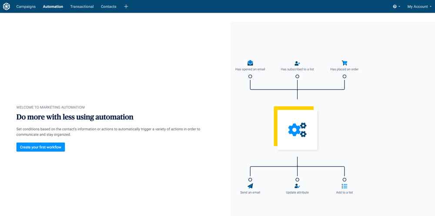Open the Campaigns tab

(26, 7)
